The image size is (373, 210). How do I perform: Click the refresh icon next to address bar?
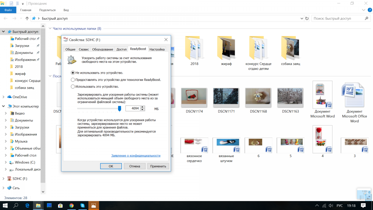click(x=307, y=18)
